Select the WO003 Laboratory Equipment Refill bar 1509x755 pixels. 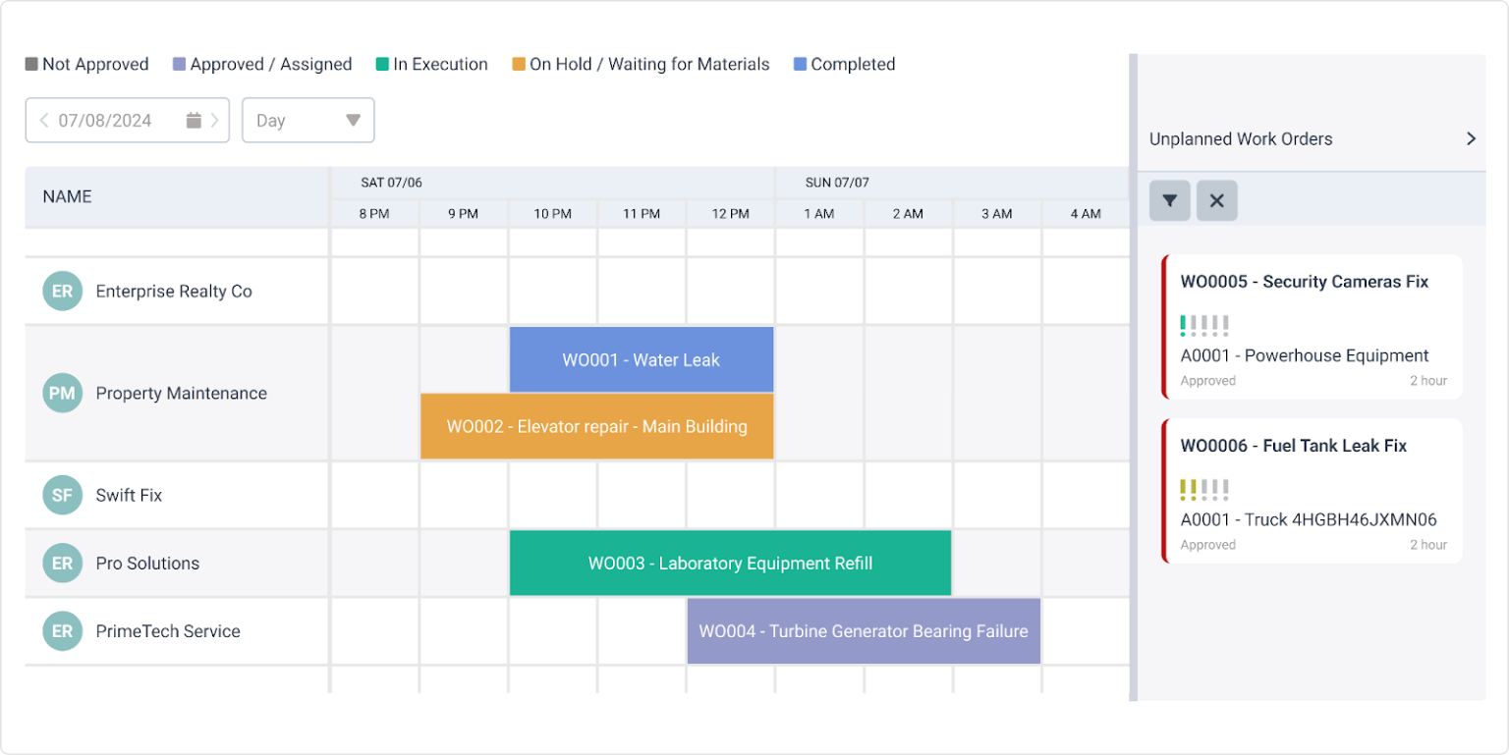tap(730, 563)
